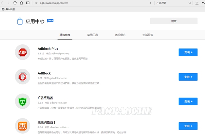The height and width of the screenshot is (135, 205).
Task: Click the adblockplus.org source text
Action: point(60,54)
